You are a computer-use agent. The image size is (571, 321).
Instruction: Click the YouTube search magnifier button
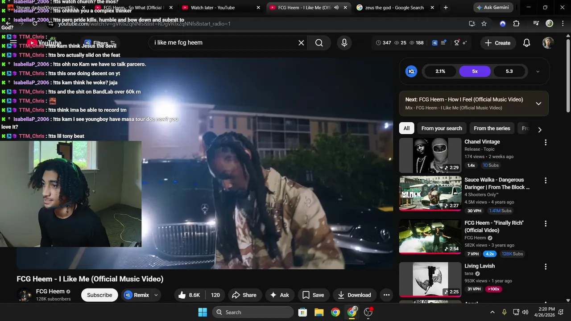coord(319,43)
